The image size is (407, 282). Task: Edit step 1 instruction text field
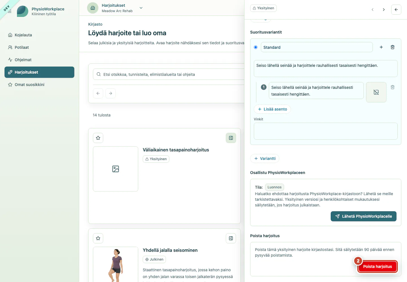[316, 91]
